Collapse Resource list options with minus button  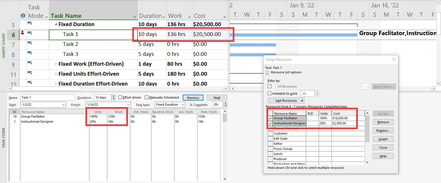(x=267, y=73)
